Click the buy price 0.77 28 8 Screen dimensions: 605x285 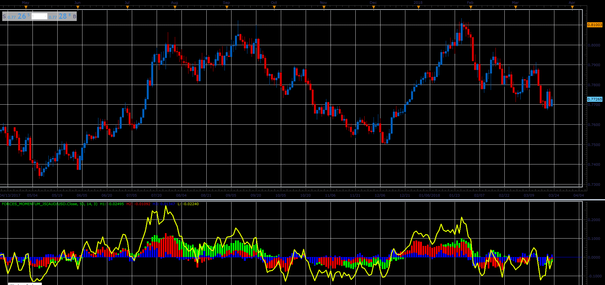pos(60,16)
